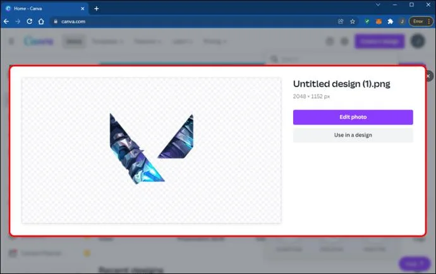Open the tab search dropdown chevron
436x274 pixels.
point(378,4)
